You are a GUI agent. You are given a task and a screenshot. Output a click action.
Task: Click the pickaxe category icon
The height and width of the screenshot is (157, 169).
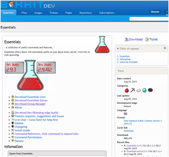[133, 90]
